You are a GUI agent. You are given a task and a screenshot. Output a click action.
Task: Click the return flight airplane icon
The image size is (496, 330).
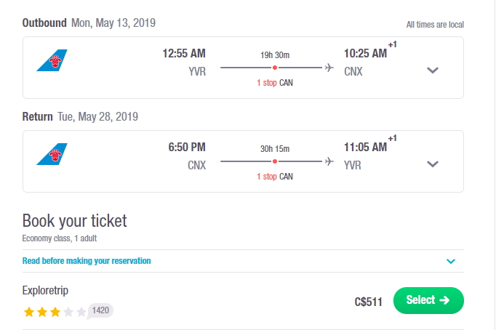click(x=329, y=161)
